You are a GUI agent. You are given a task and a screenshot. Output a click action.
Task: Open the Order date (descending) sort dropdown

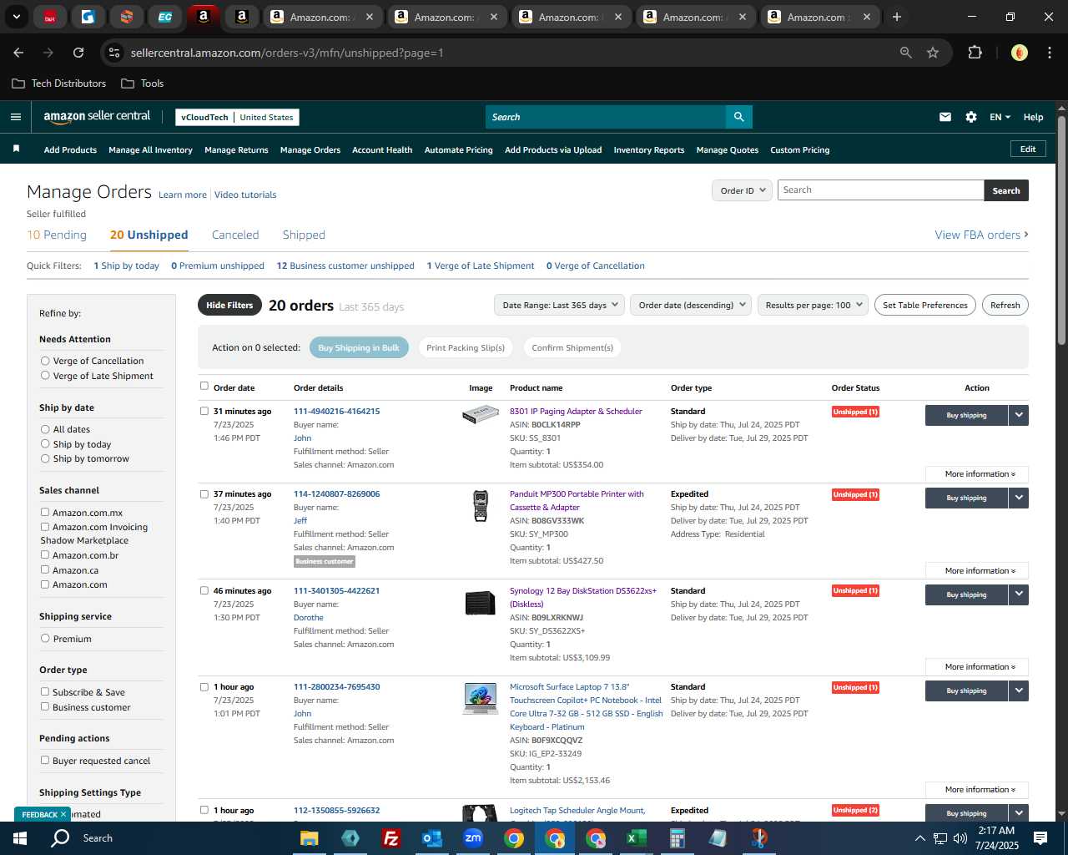coord(691,305)
